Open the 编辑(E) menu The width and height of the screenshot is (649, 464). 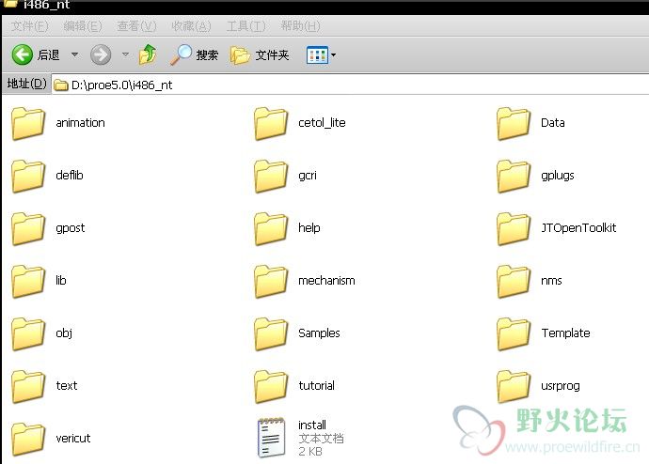coord(83,26)
